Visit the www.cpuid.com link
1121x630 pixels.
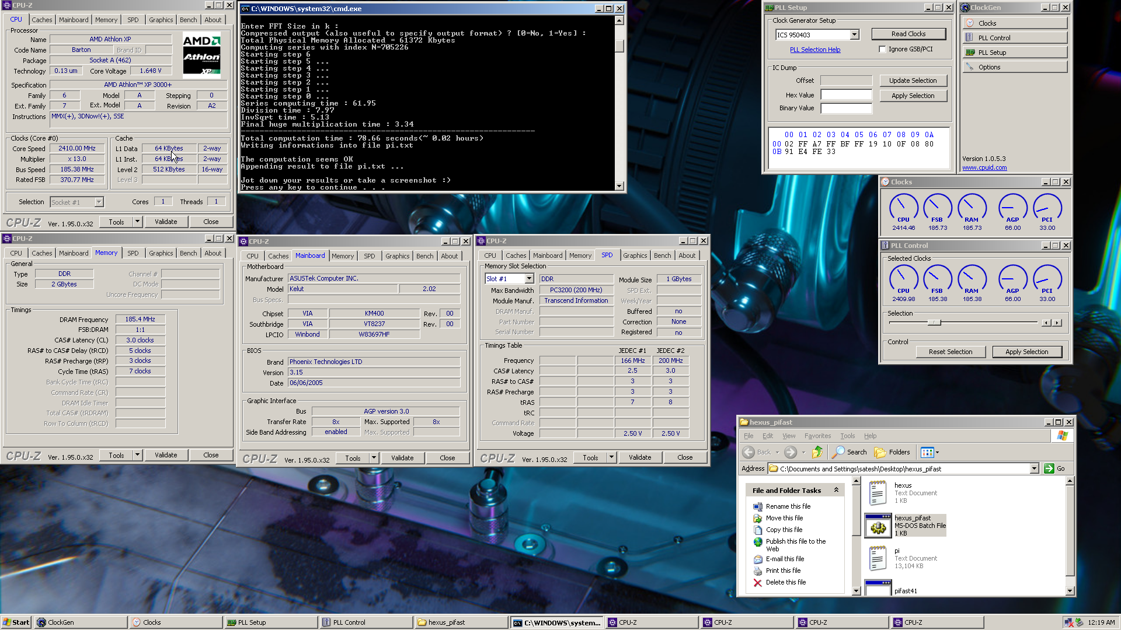(984, 167)
